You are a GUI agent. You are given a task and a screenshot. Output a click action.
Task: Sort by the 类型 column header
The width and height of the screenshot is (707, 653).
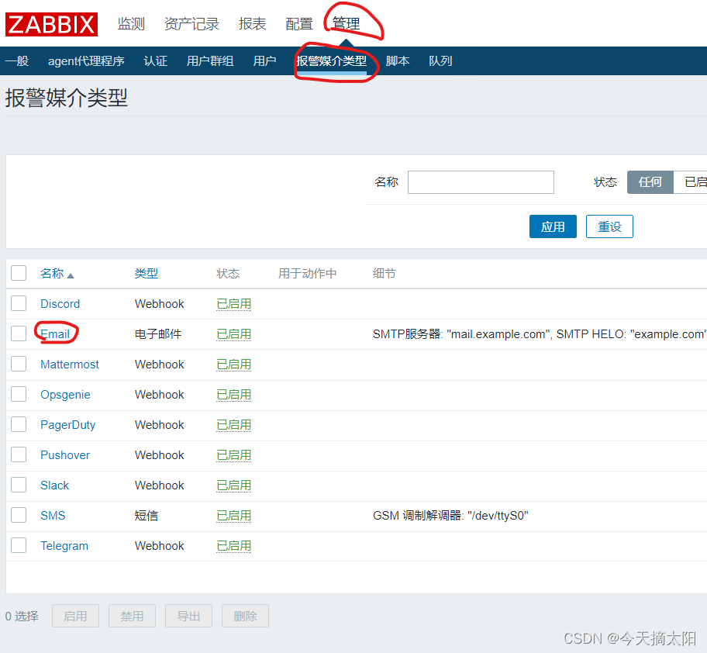click(x=147, y=273)
